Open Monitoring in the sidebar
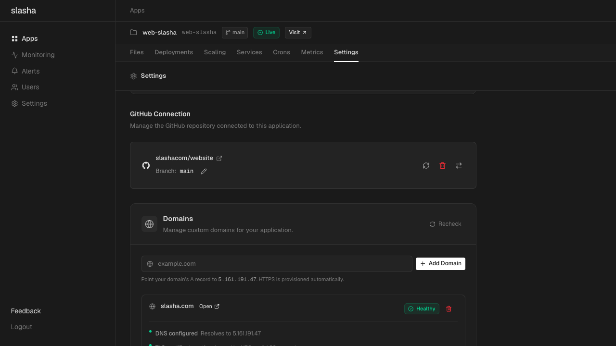This screenshot has width=616, height=346. tap(33, 55)
